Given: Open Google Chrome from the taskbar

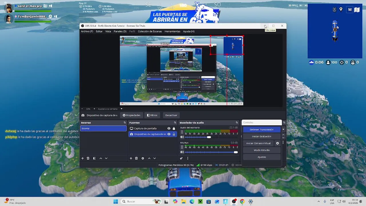Looking at the screenshot, I should click(242, 201).
